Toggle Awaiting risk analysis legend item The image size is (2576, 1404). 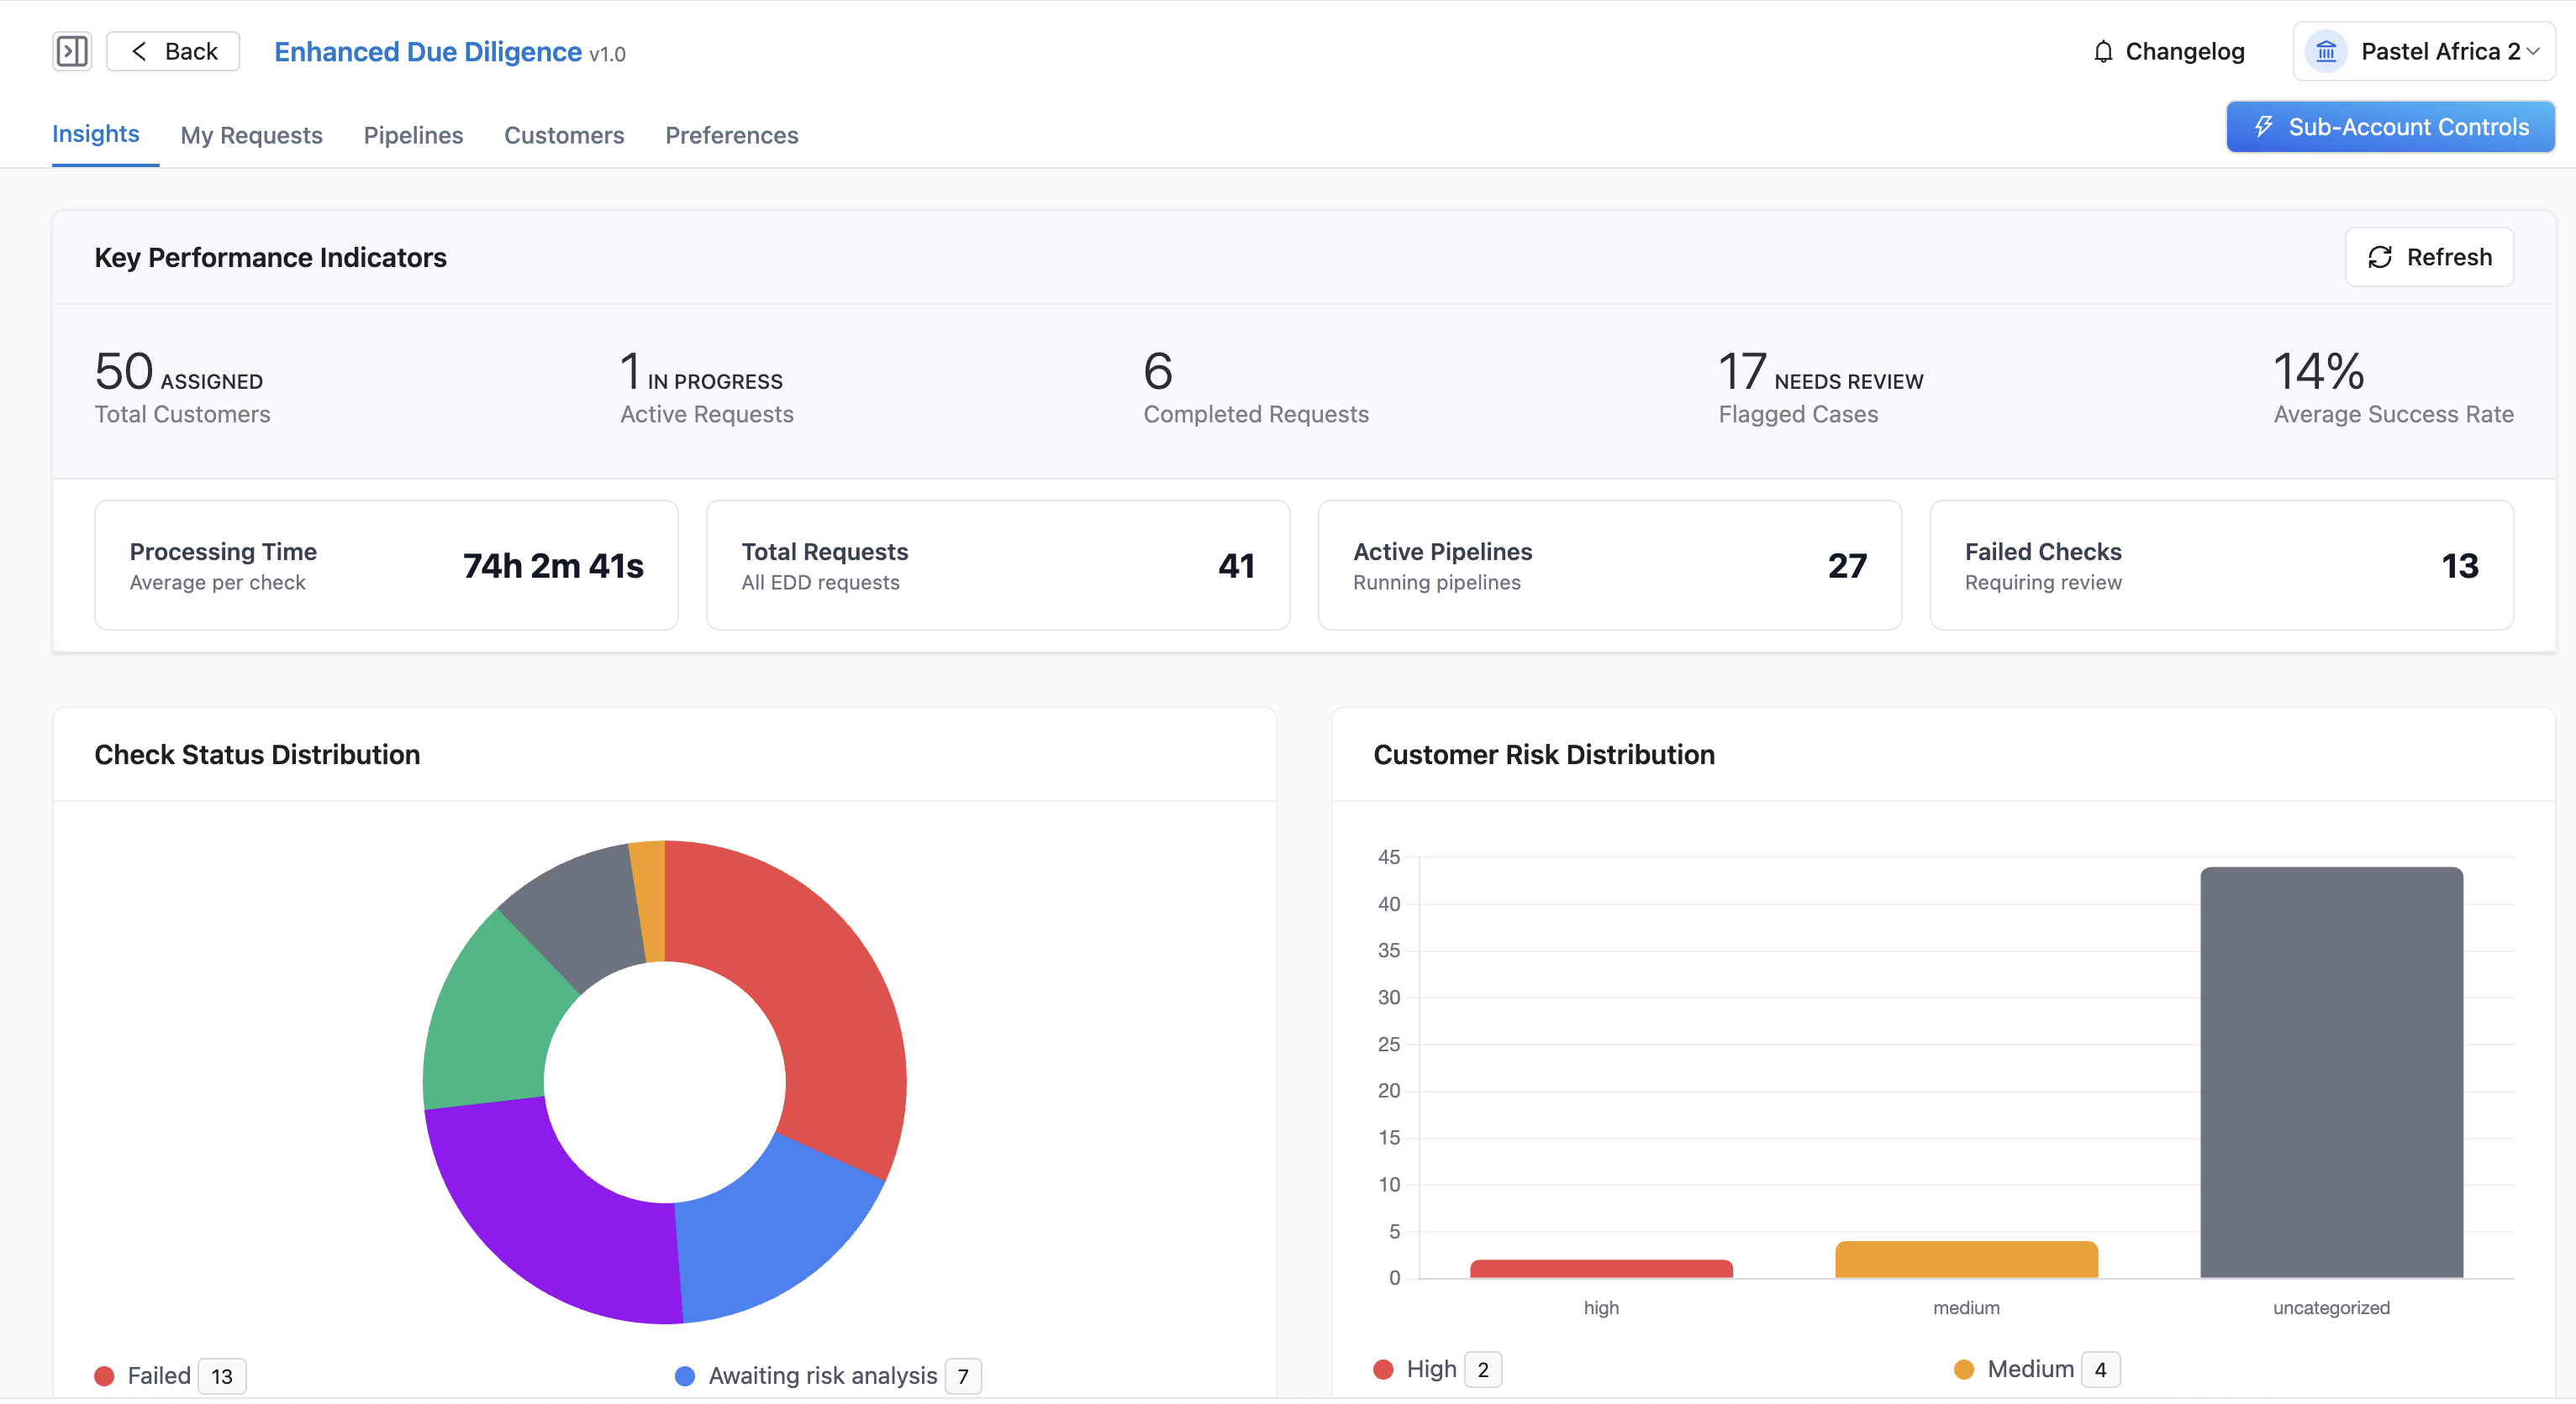822,1376
